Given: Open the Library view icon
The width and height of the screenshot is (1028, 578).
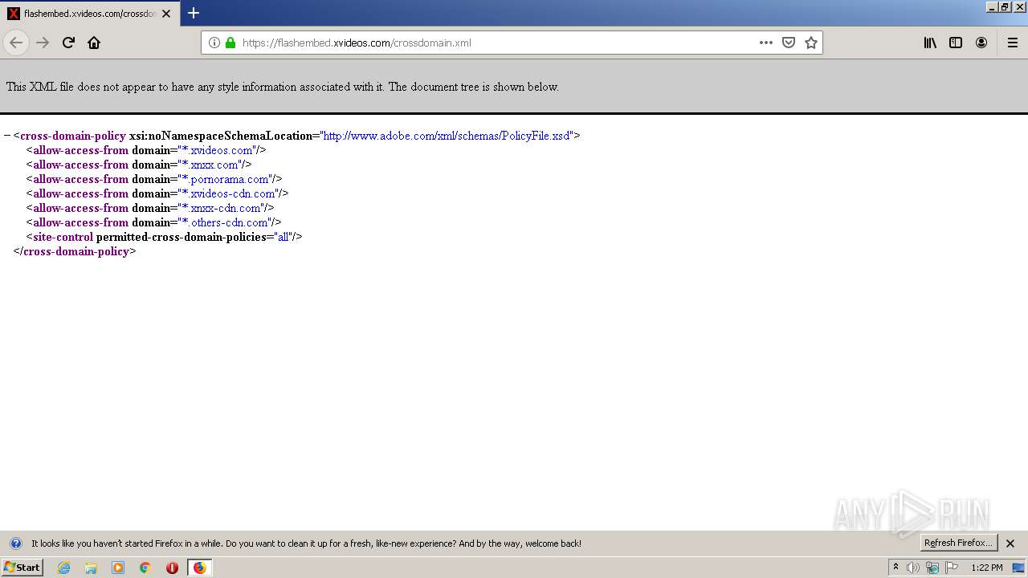Looking at the screenshot, I should click(930, 43).
